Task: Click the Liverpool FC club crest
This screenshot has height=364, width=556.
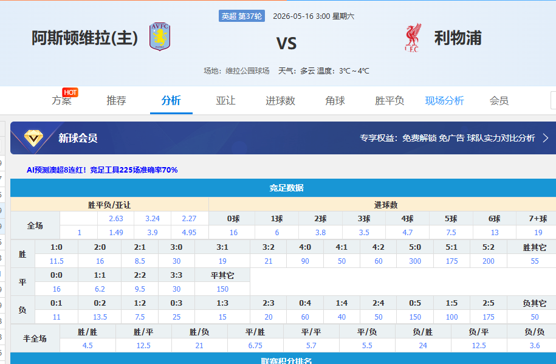Action: [413, 38]
